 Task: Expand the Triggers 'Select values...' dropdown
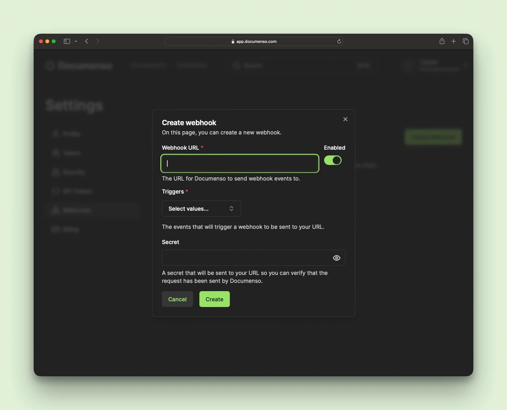201,208
